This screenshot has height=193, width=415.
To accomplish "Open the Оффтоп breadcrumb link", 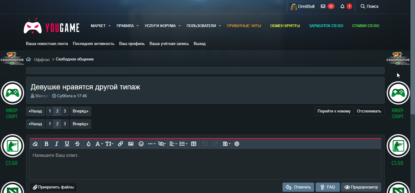I will pos(42,60).
